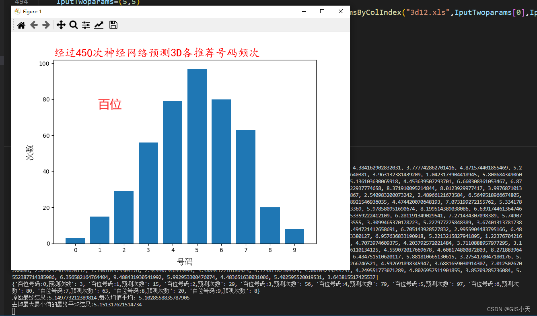Click the Figure 1 window icon
Image resolution: width=537 pixels, height=316 pixels.
point(18,11)
